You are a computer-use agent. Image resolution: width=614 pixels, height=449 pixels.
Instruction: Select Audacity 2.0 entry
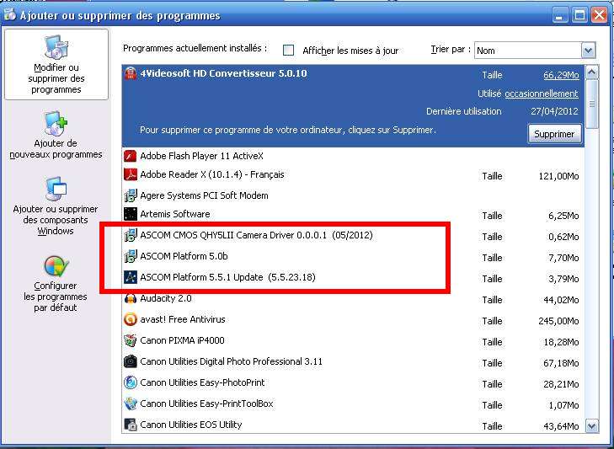point(353,298)
